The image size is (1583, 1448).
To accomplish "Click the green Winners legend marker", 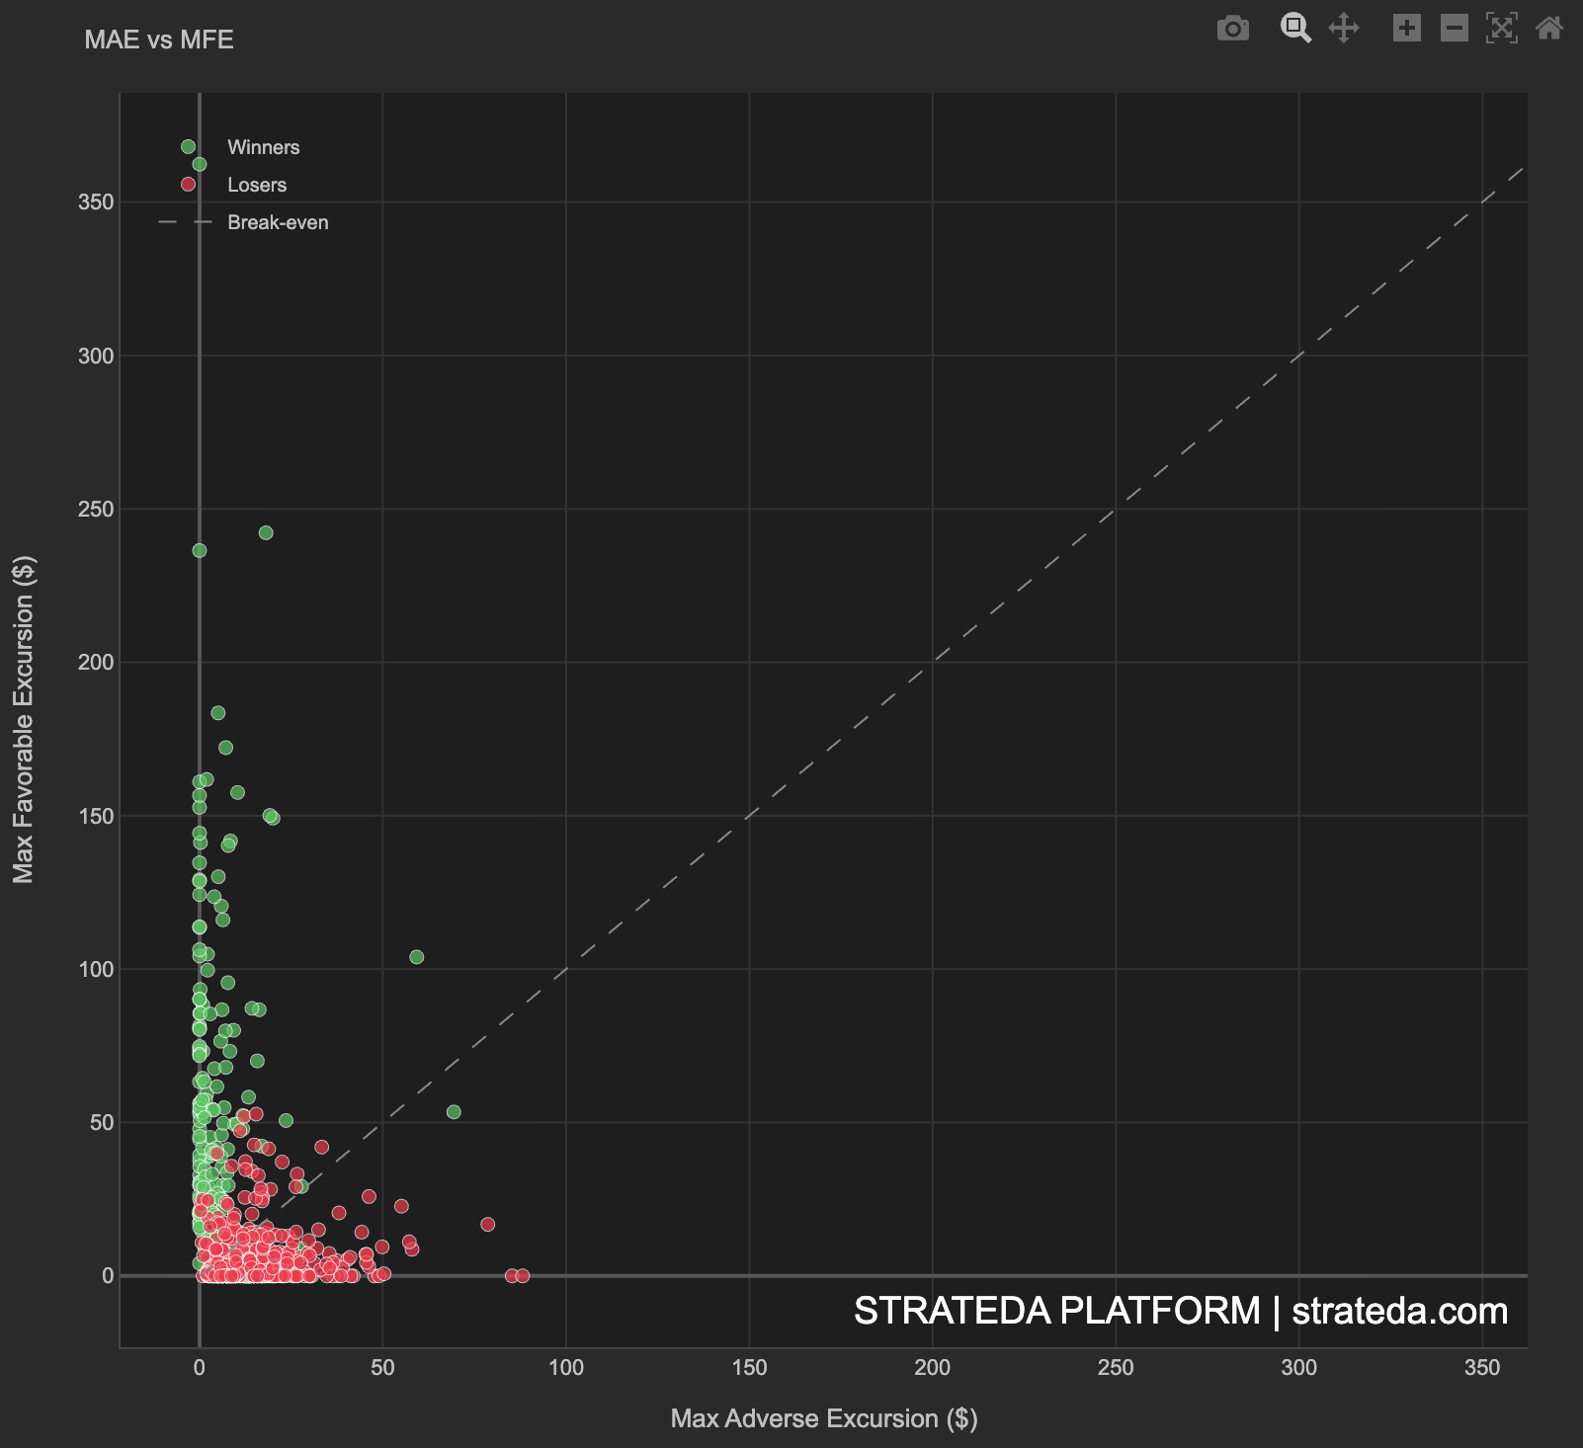I will tap(189, 146).
